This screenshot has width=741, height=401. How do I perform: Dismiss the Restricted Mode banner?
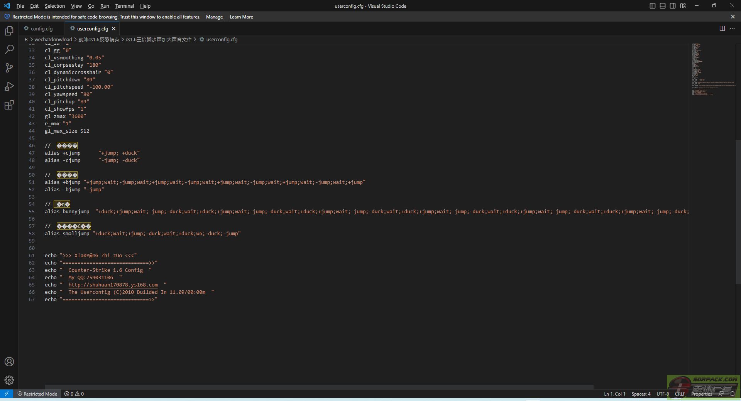point(733,17)
